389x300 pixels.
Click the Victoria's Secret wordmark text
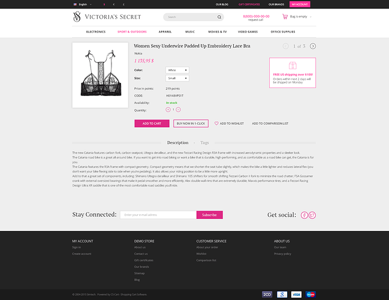tap(113, 17)
